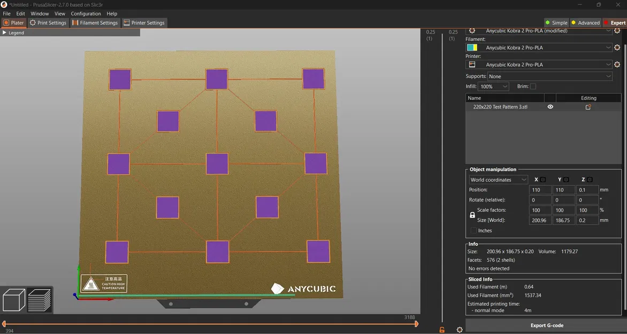Toggle visibility of 220x220 Test Pattern 3.stl
The width and height of the screenshot is (627, 334).
(x=550, y=107)
